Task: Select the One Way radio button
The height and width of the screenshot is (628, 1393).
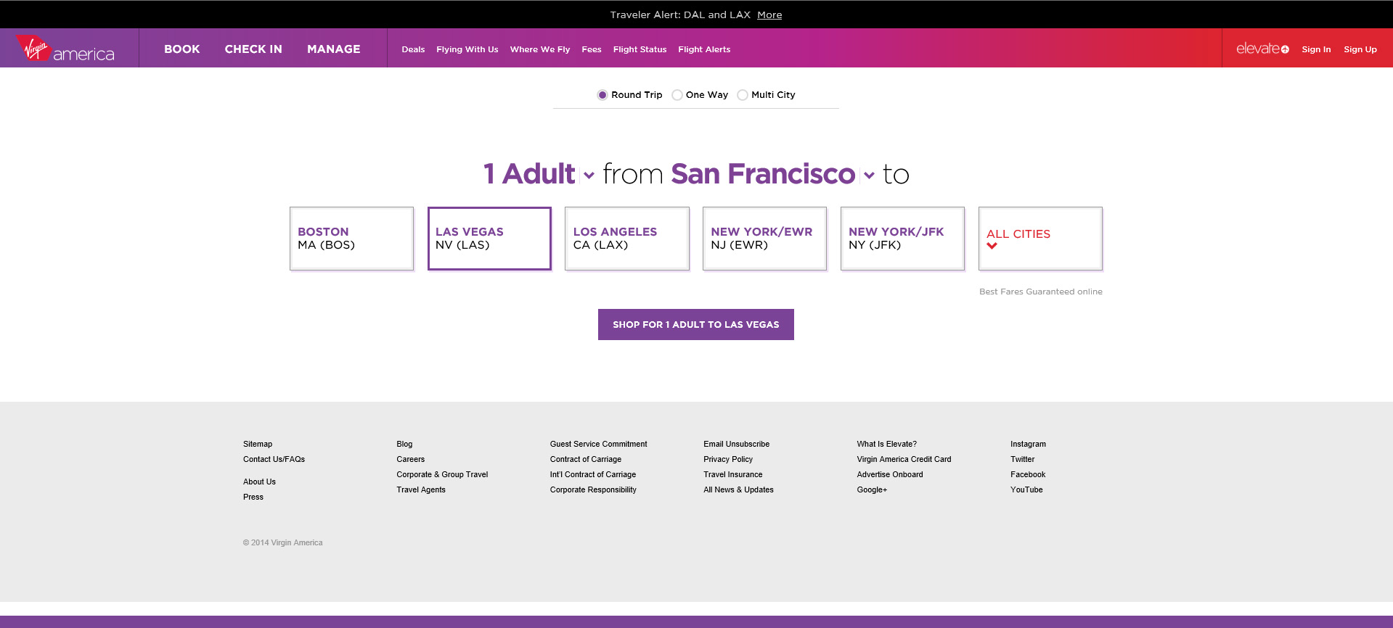Action: [677, 95]
